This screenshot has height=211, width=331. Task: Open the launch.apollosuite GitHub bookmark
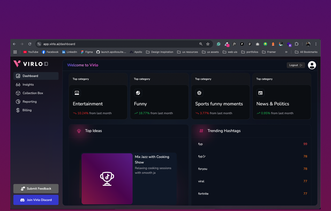click(111, 52)
